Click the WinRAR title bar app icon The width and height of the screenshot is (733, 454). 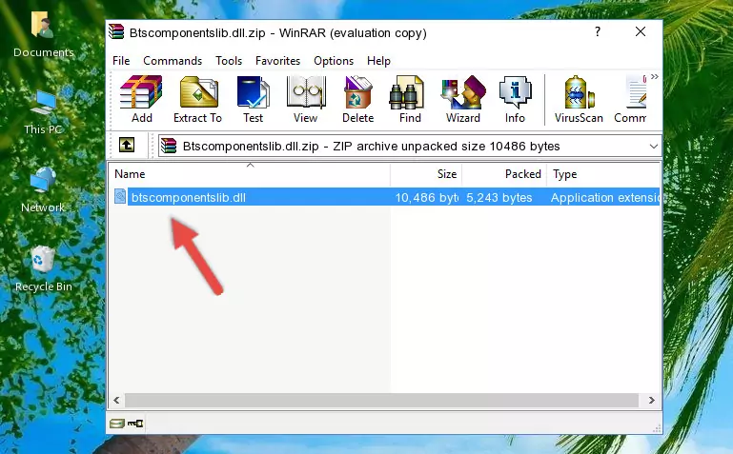click(116, 32)
